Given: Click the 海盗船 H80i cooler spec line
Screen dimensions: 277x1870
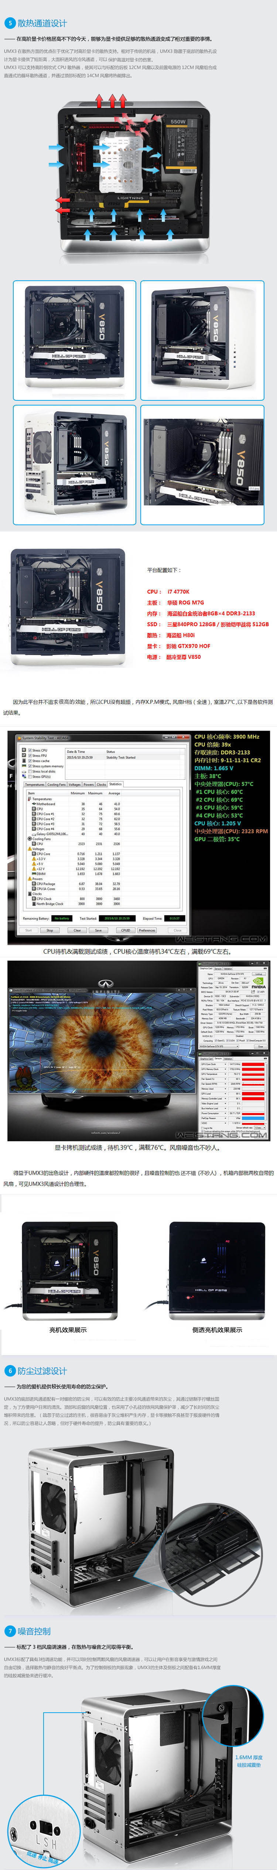Looking at the screenshot, I should coord(170,635).
